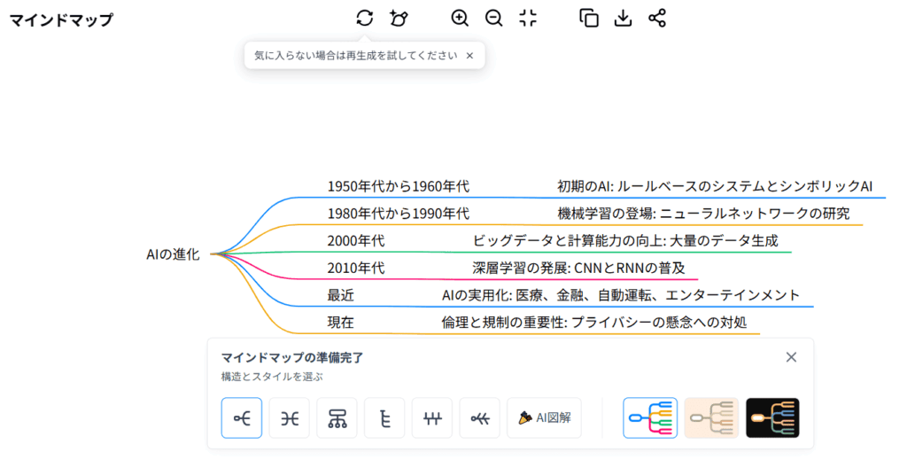Download the mind map
The image size is (907, 460).
[623, 18]
